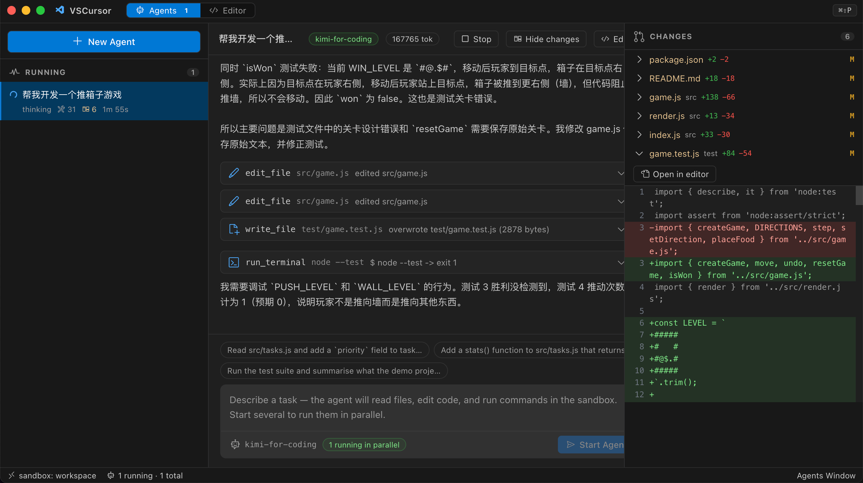Click the robot icon beside kimi-for-coding in composer
863x483 pixels.
pyautogui.click(x=235, y=445)
